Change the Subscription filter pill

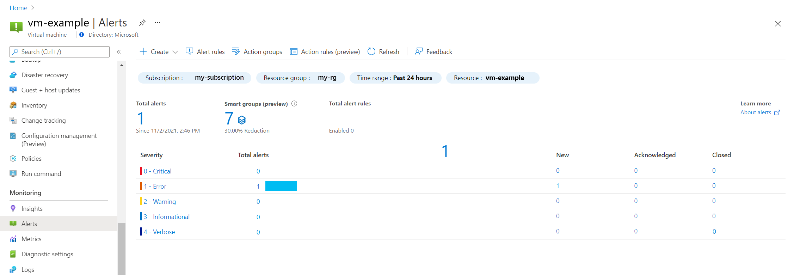pyautogui.click(x=195, y=78)
